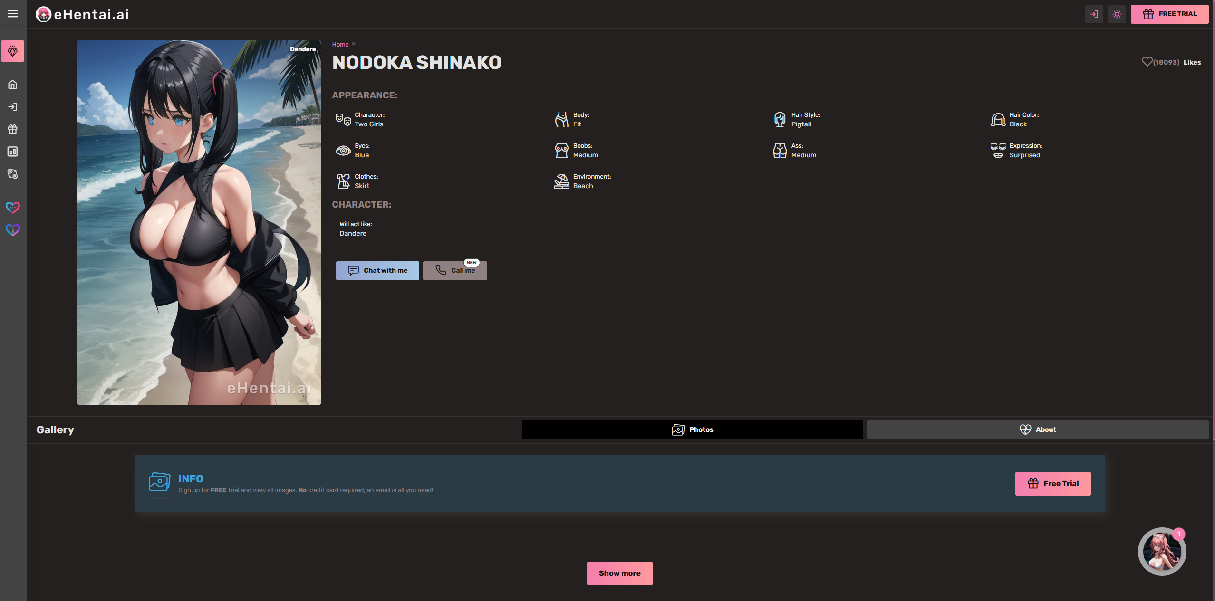Click the settings gear icon top right
Screen dimensions: 1215x601
pyautogui.click(x=1117, y=13)
